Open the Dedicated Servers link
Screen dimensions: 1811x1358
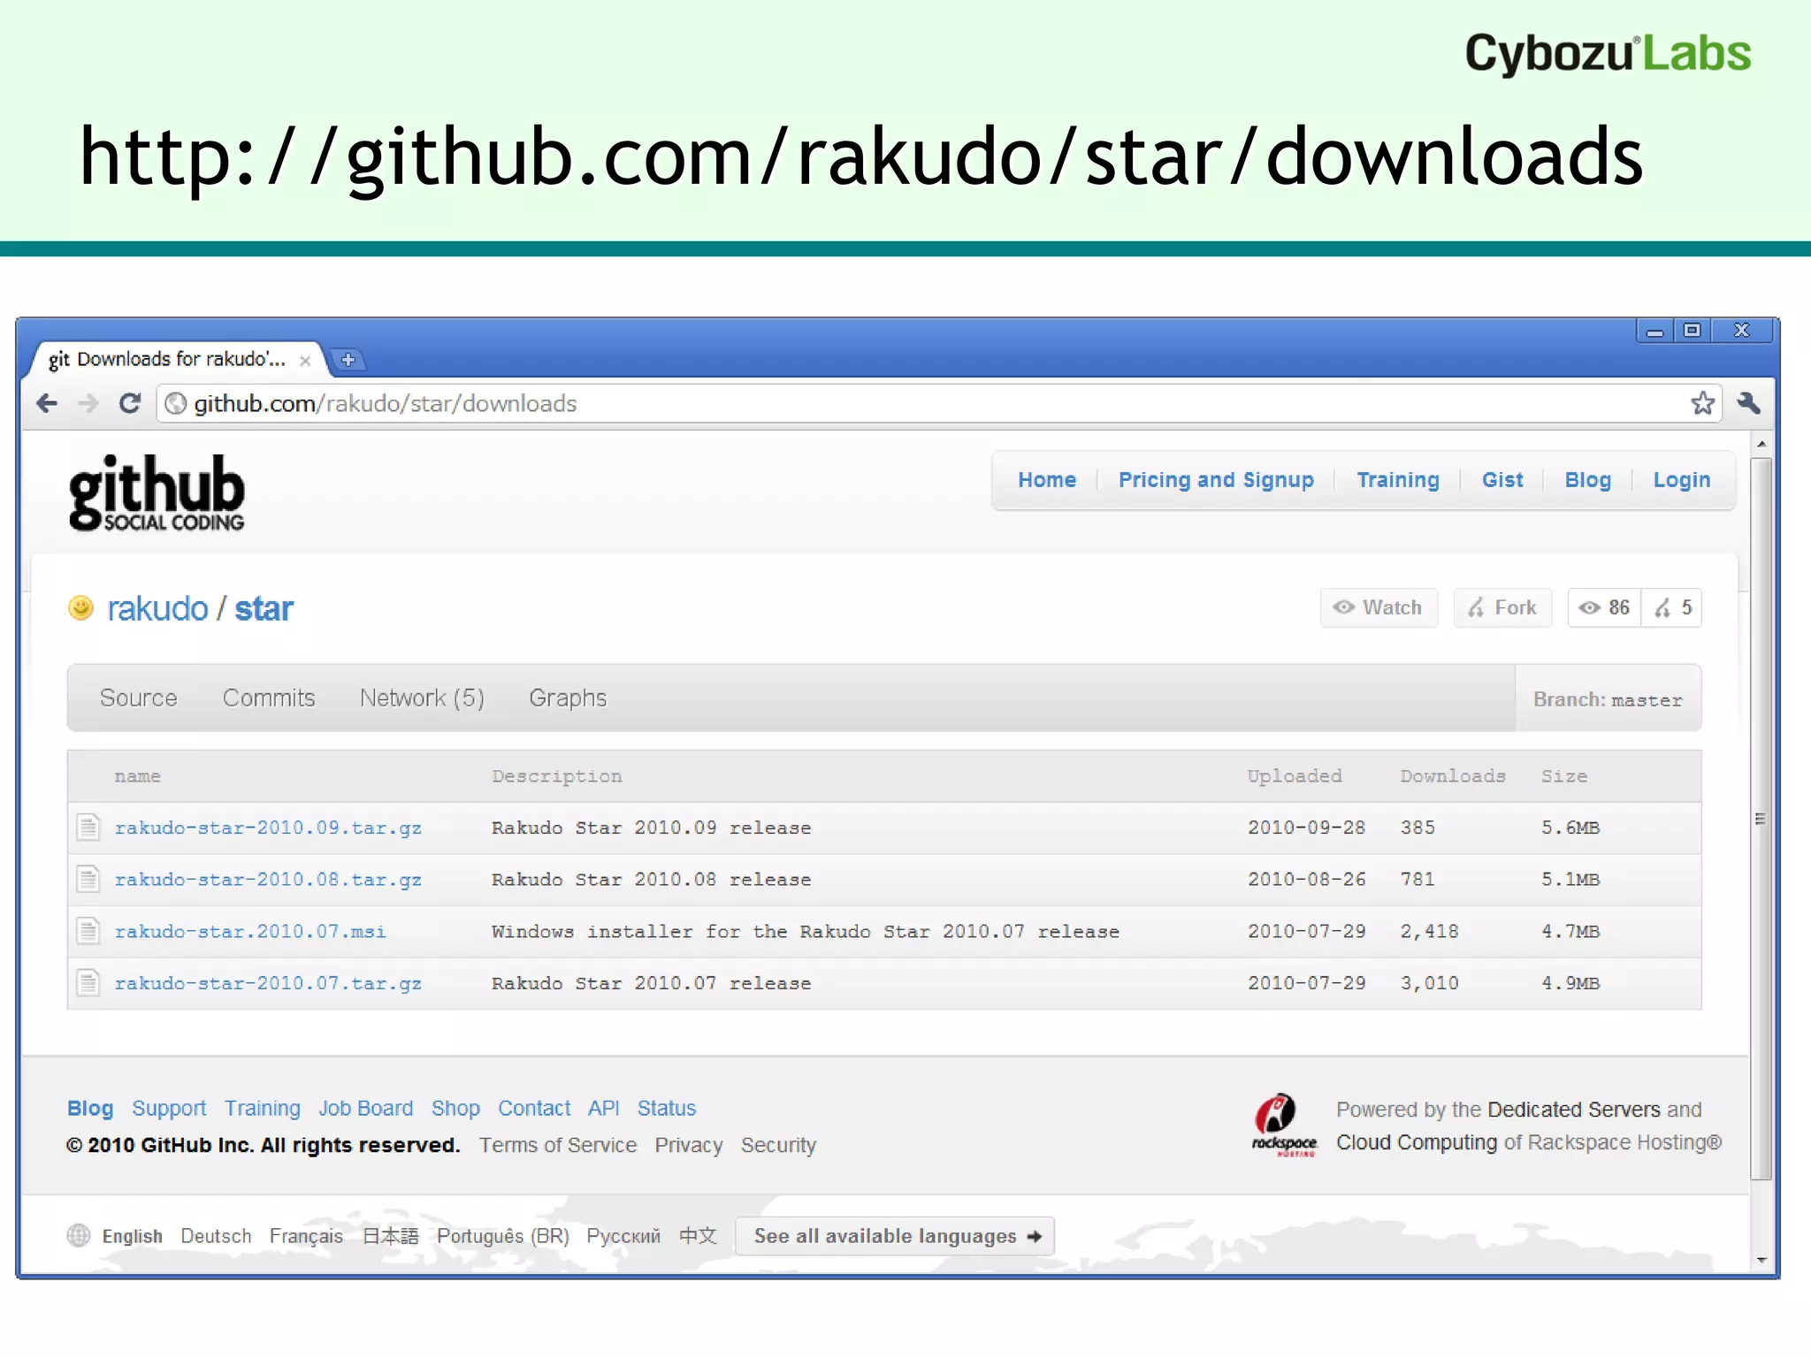pos(1574,1109)
